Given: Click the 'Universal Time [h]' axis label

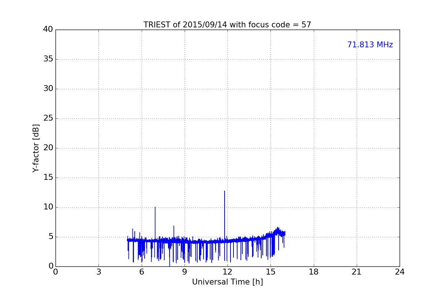Looking at the screenshot, I should (x=227, y=282).
